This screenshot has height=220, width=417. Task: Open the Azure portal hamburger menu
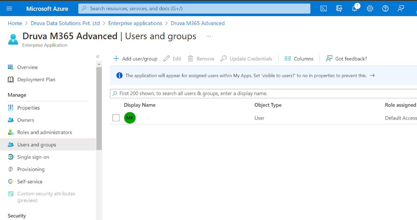[9, 9]
